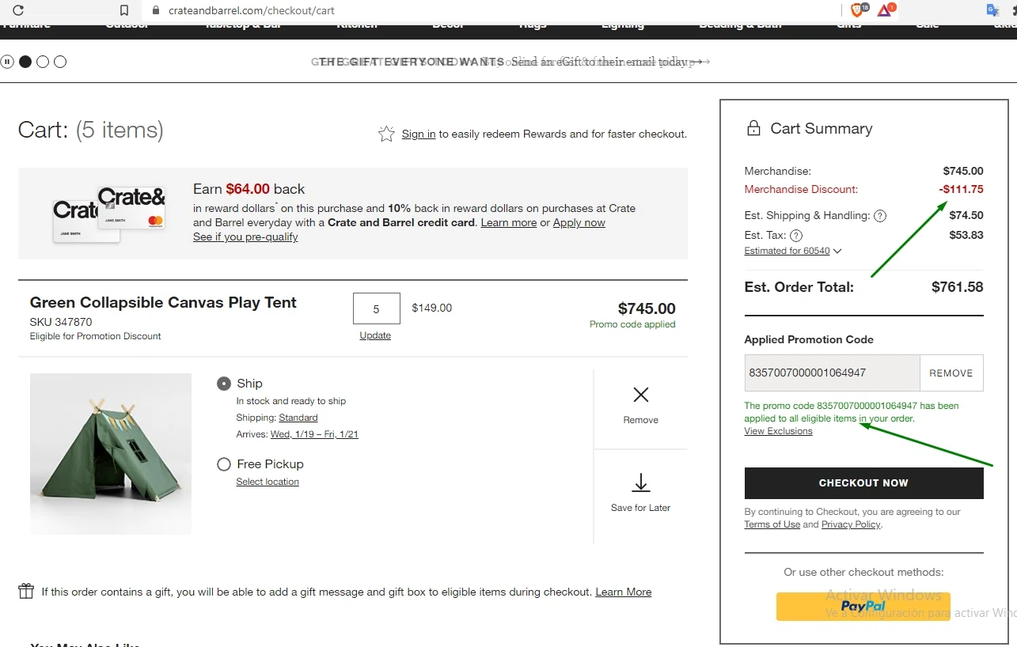
Task: Select the third carousel dot
Action: point(60,62)
